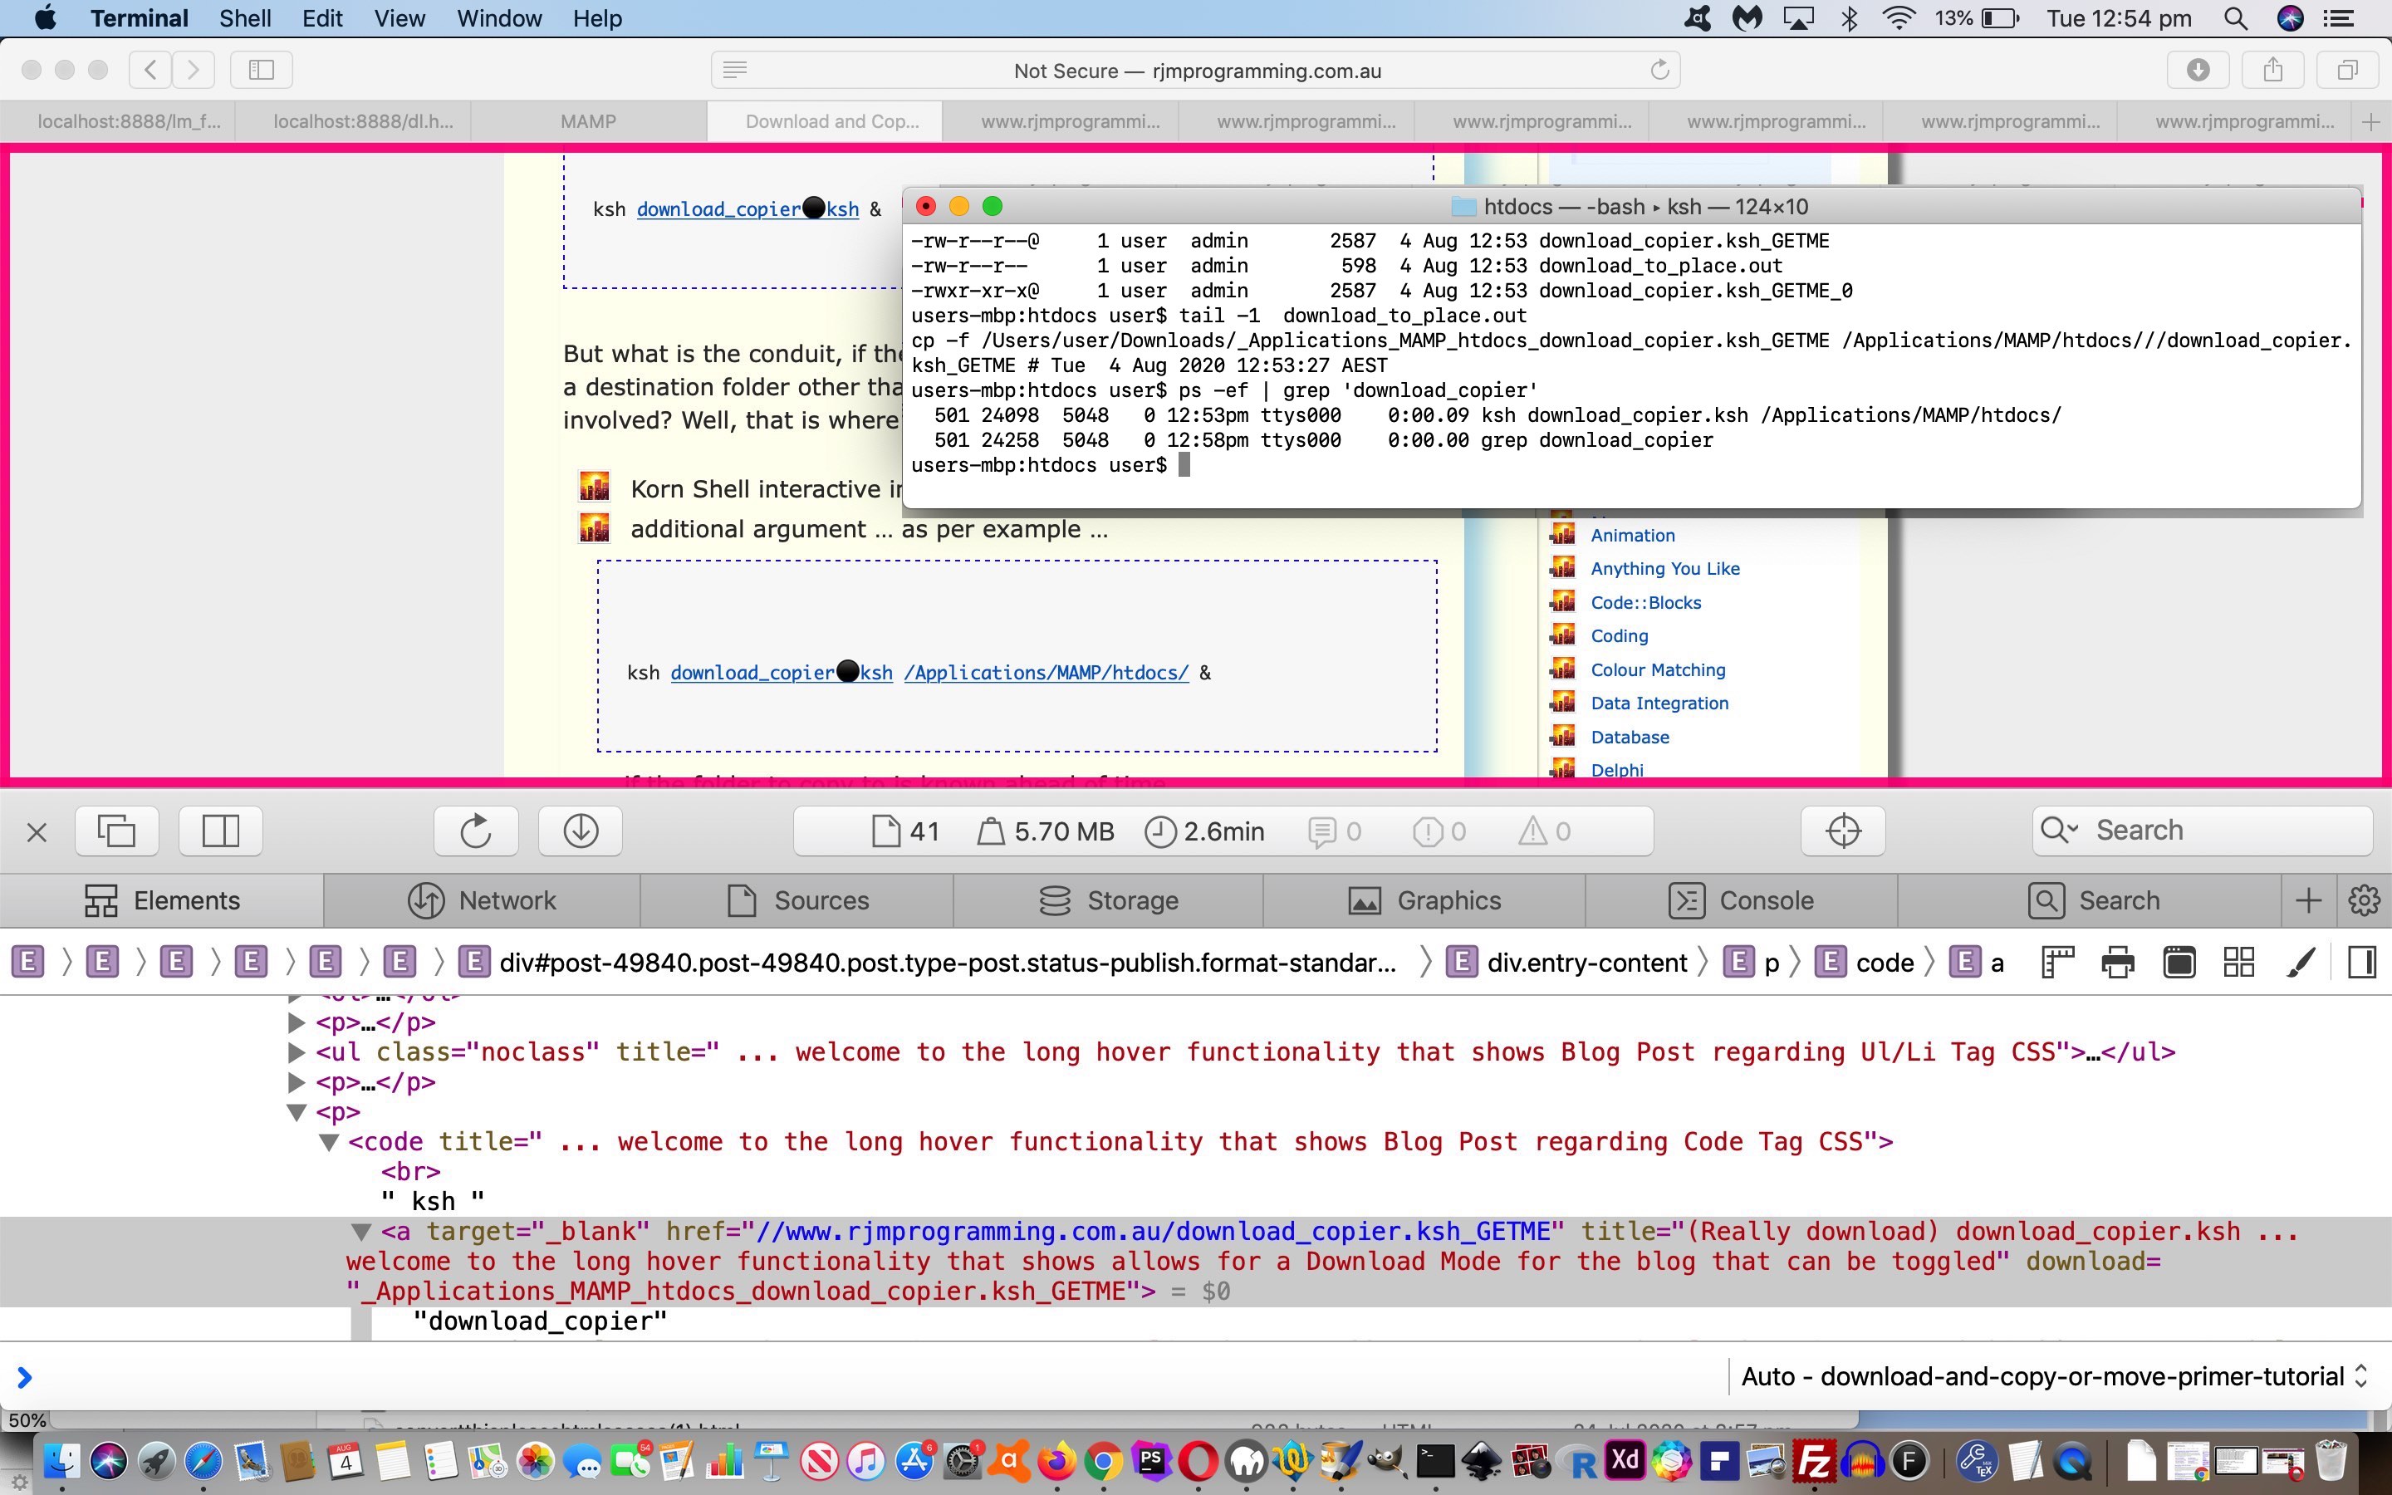
Task: Expand the ul class noclass node
Action: [x=296, y=1052]
